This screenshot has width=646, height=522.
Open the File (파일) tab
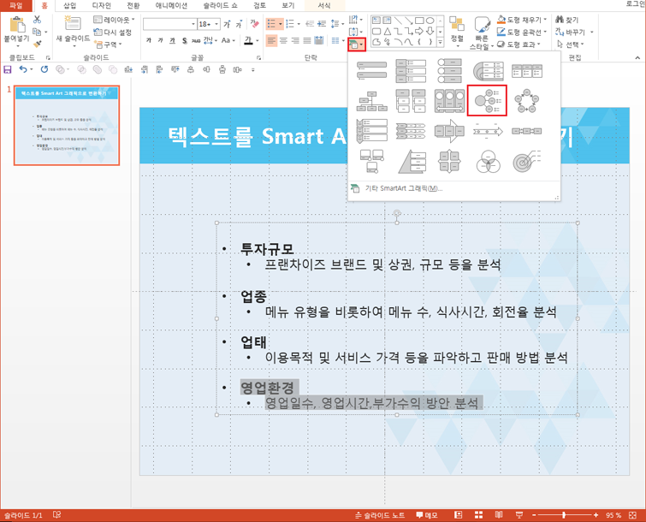[15, 5]
